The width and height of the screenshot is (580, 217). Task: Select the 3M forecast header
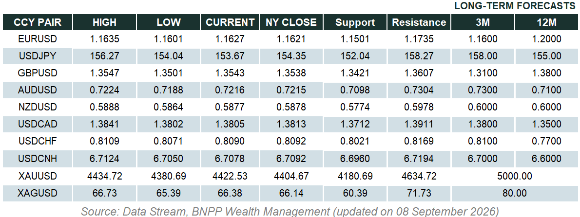(x=483, y=22)
